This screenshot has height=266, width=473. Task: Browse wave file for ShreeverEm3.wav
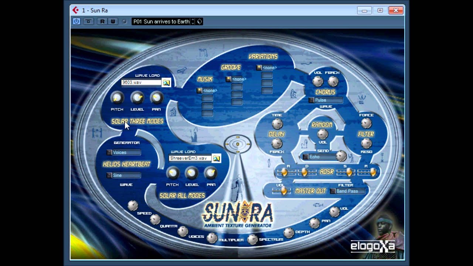[x=216, y=158]
